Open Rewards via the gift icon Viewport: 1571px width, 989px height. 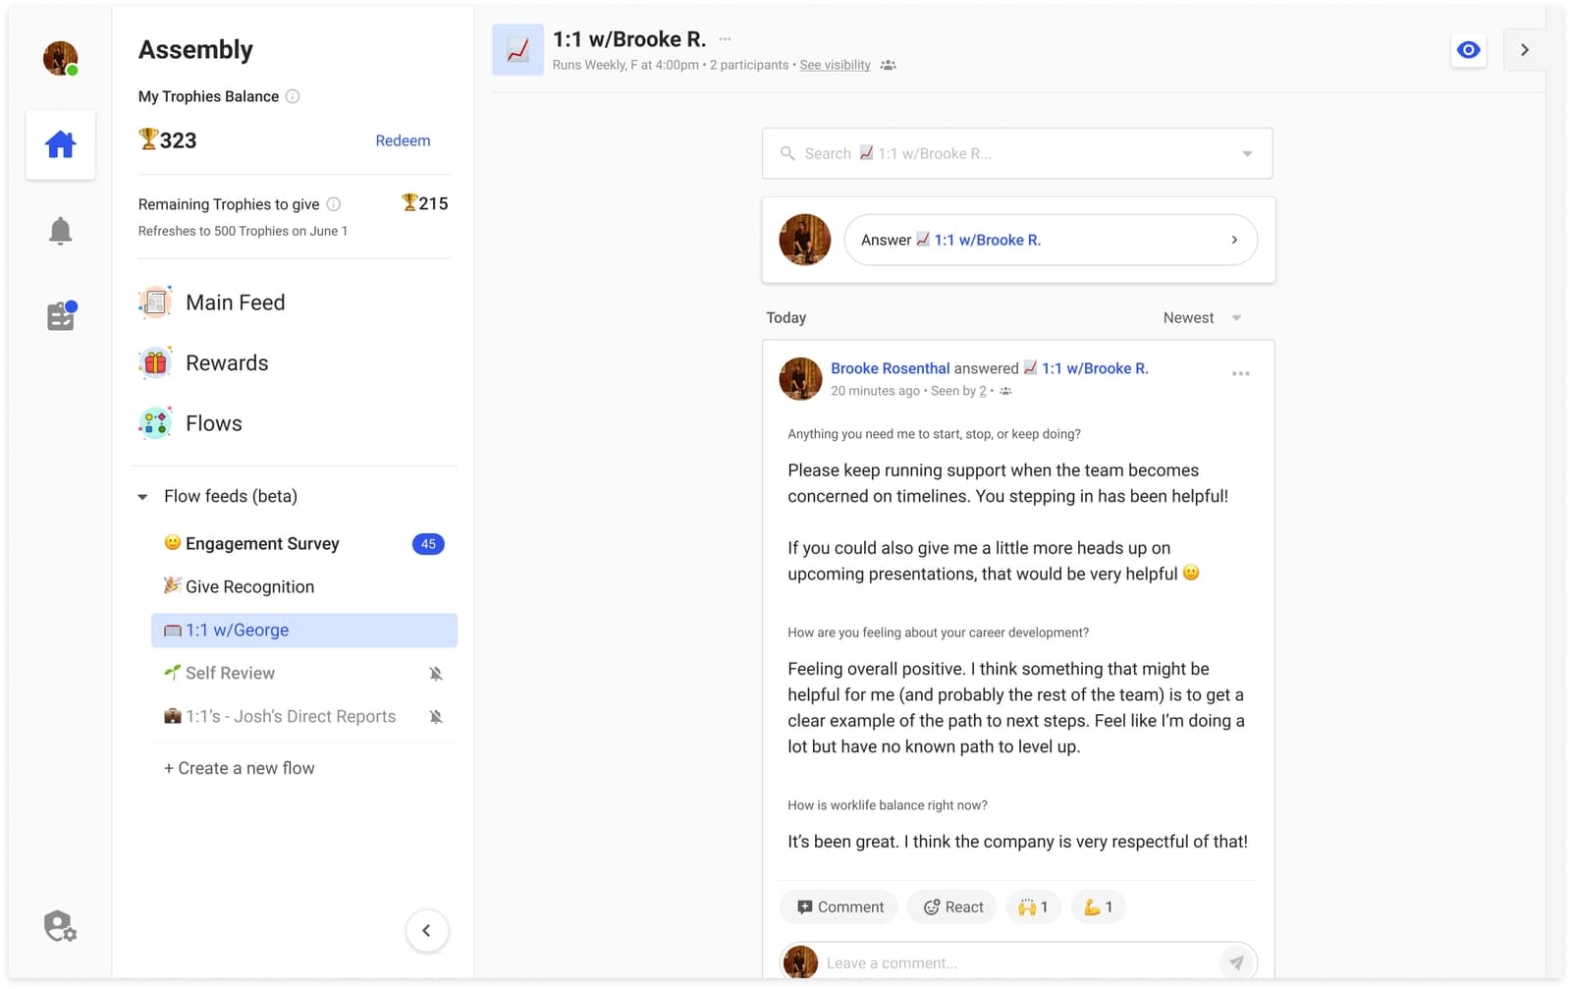click(154, 362)
